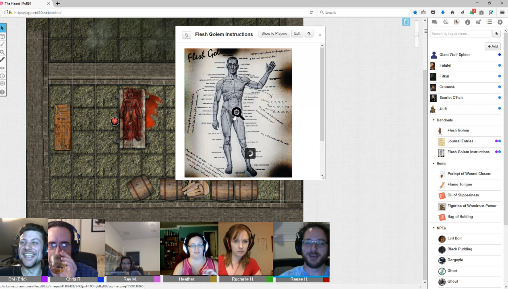Select the paintbrush Draw tool

point(3,44)
